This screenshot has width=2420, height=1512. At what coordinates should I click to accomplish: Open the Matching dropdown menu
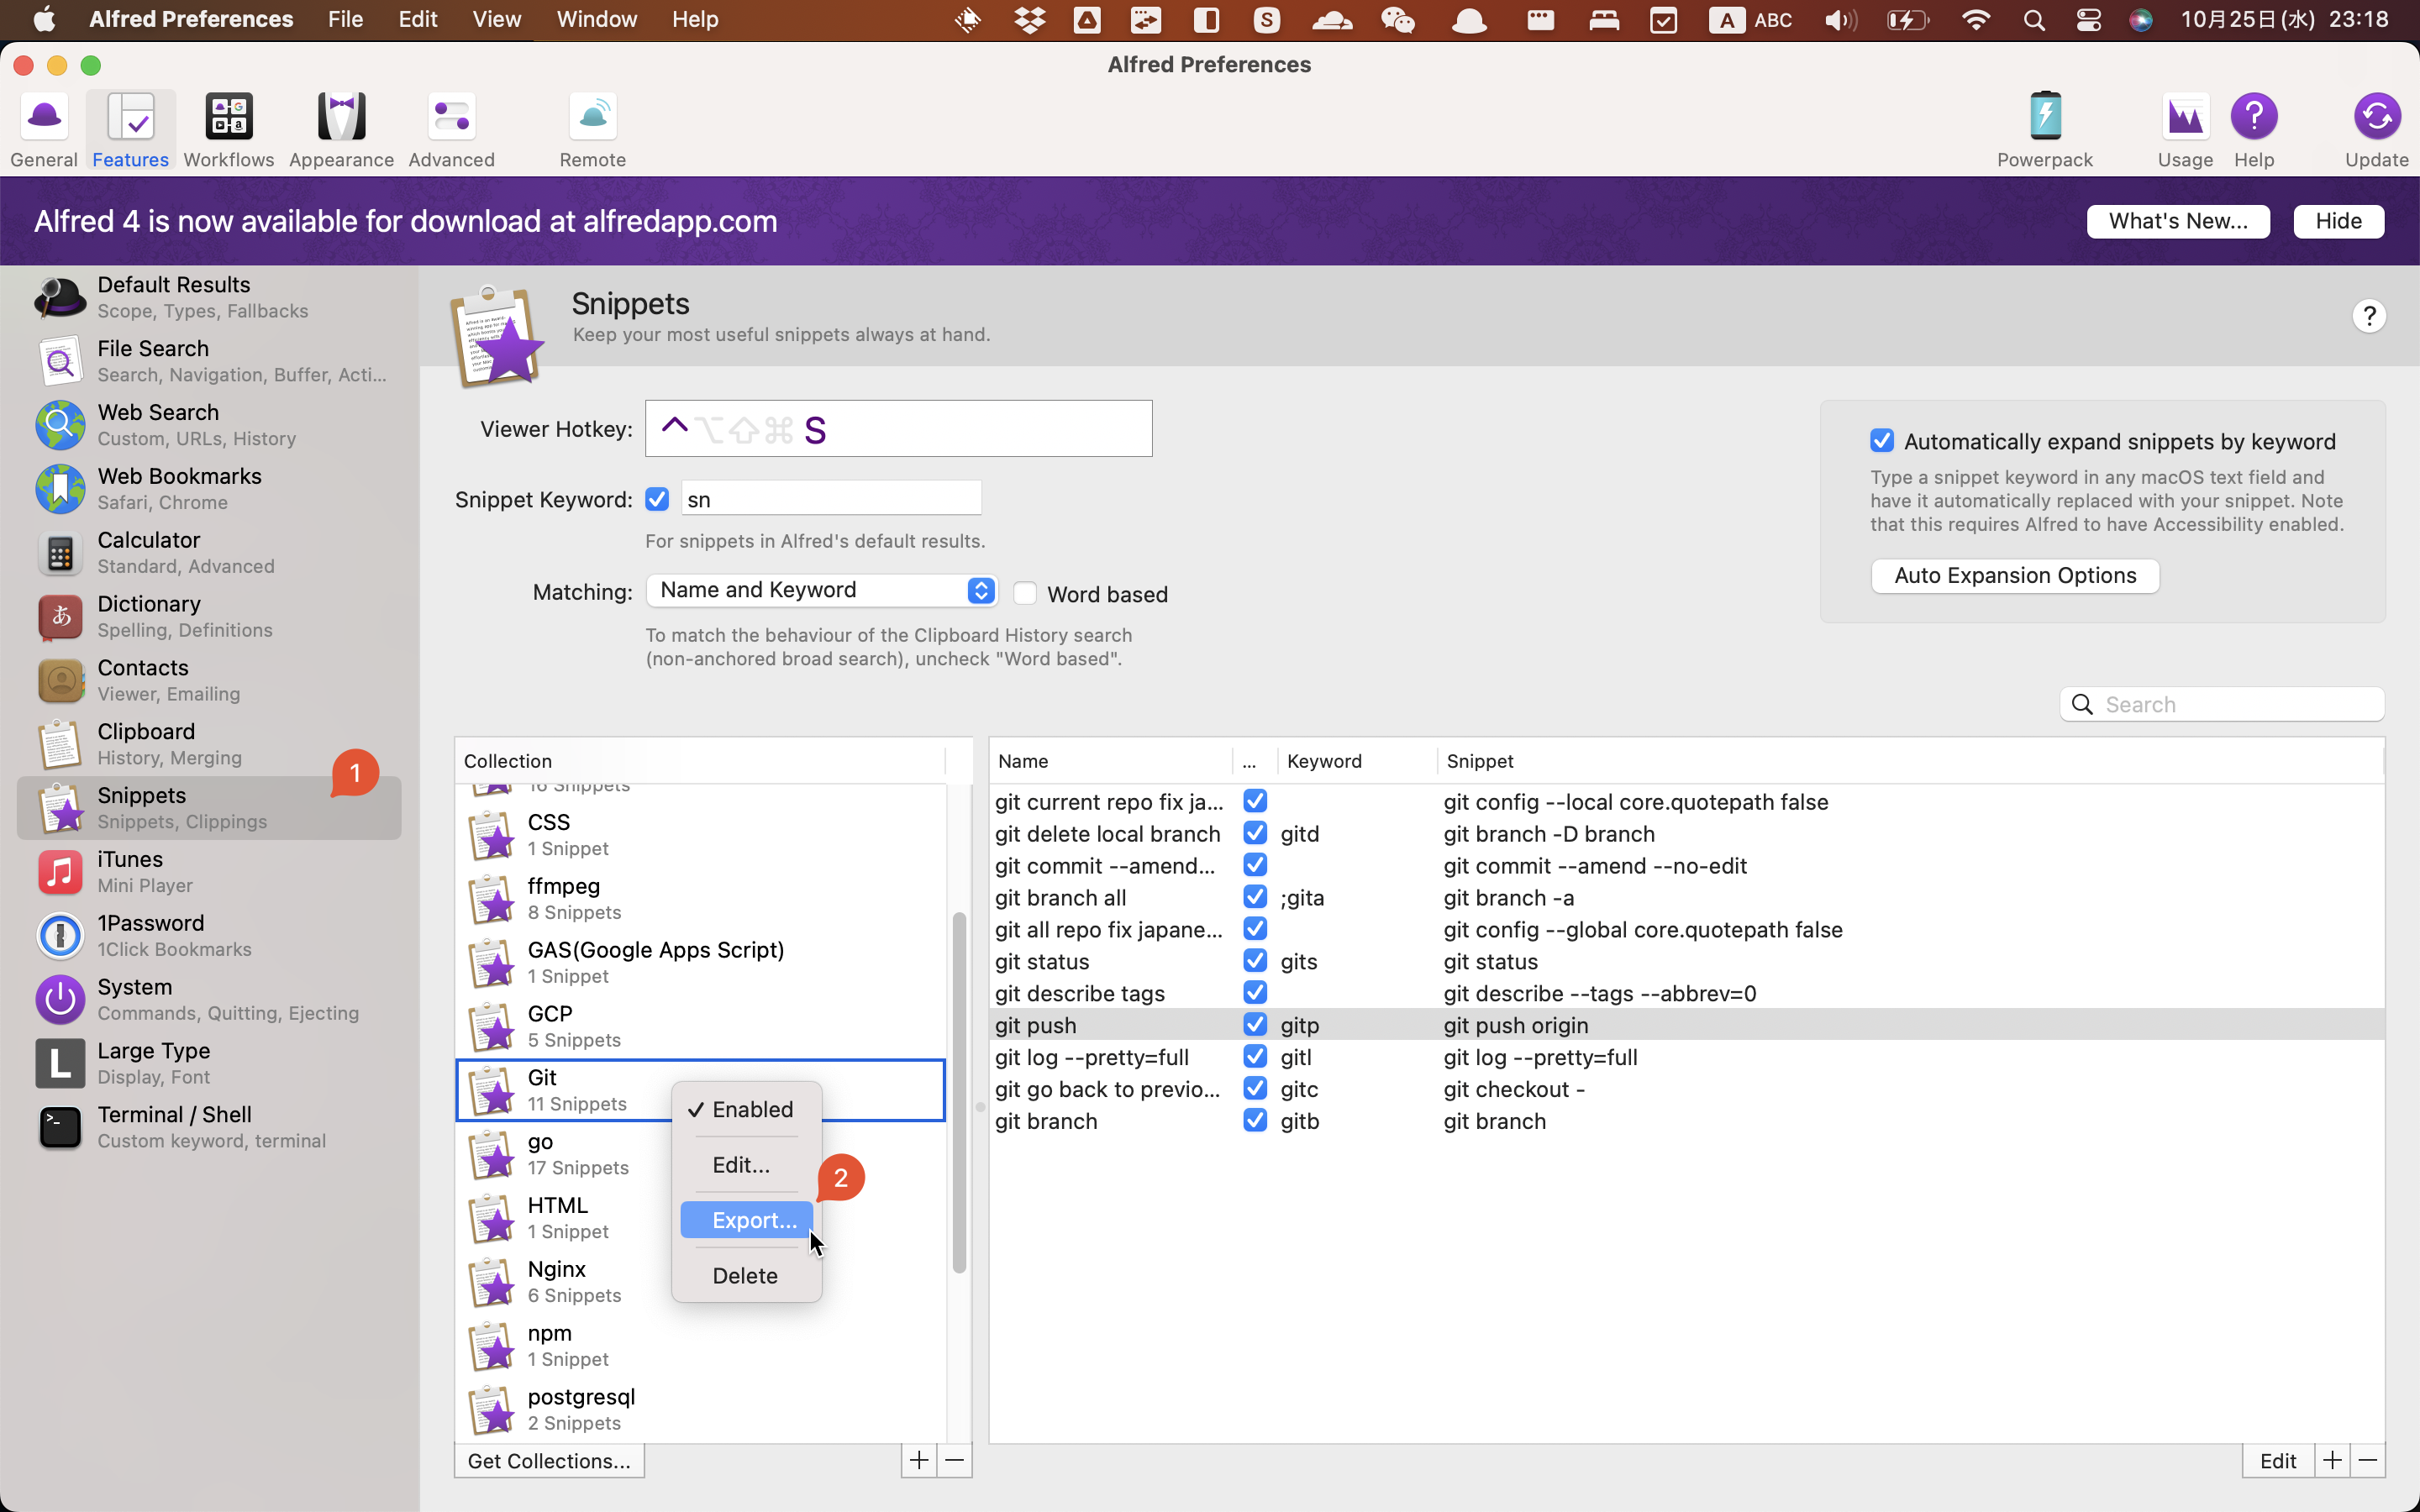pyautogui.click(x=821, y=590)
